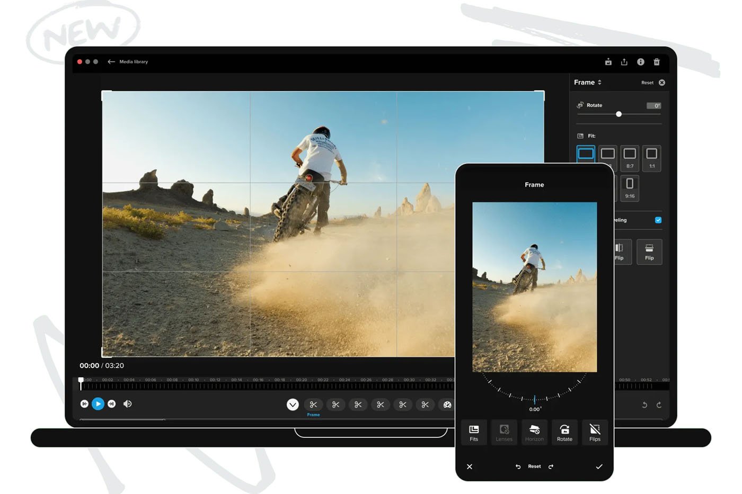This screenshot has height=494, width=742.
Task: Jump to the start of the clip
Action: pyautogui.click(x=84, y=404)
